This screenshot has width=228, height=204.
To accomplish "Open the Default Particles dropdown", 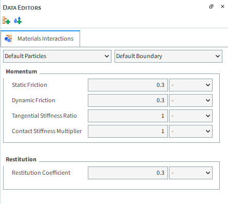I will tap(57, 56).
